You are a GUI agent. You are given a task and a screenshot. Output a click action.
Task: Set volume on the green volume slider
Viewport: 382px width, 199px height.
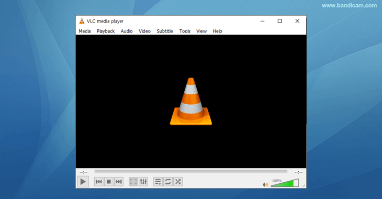(x=285, y=183)
